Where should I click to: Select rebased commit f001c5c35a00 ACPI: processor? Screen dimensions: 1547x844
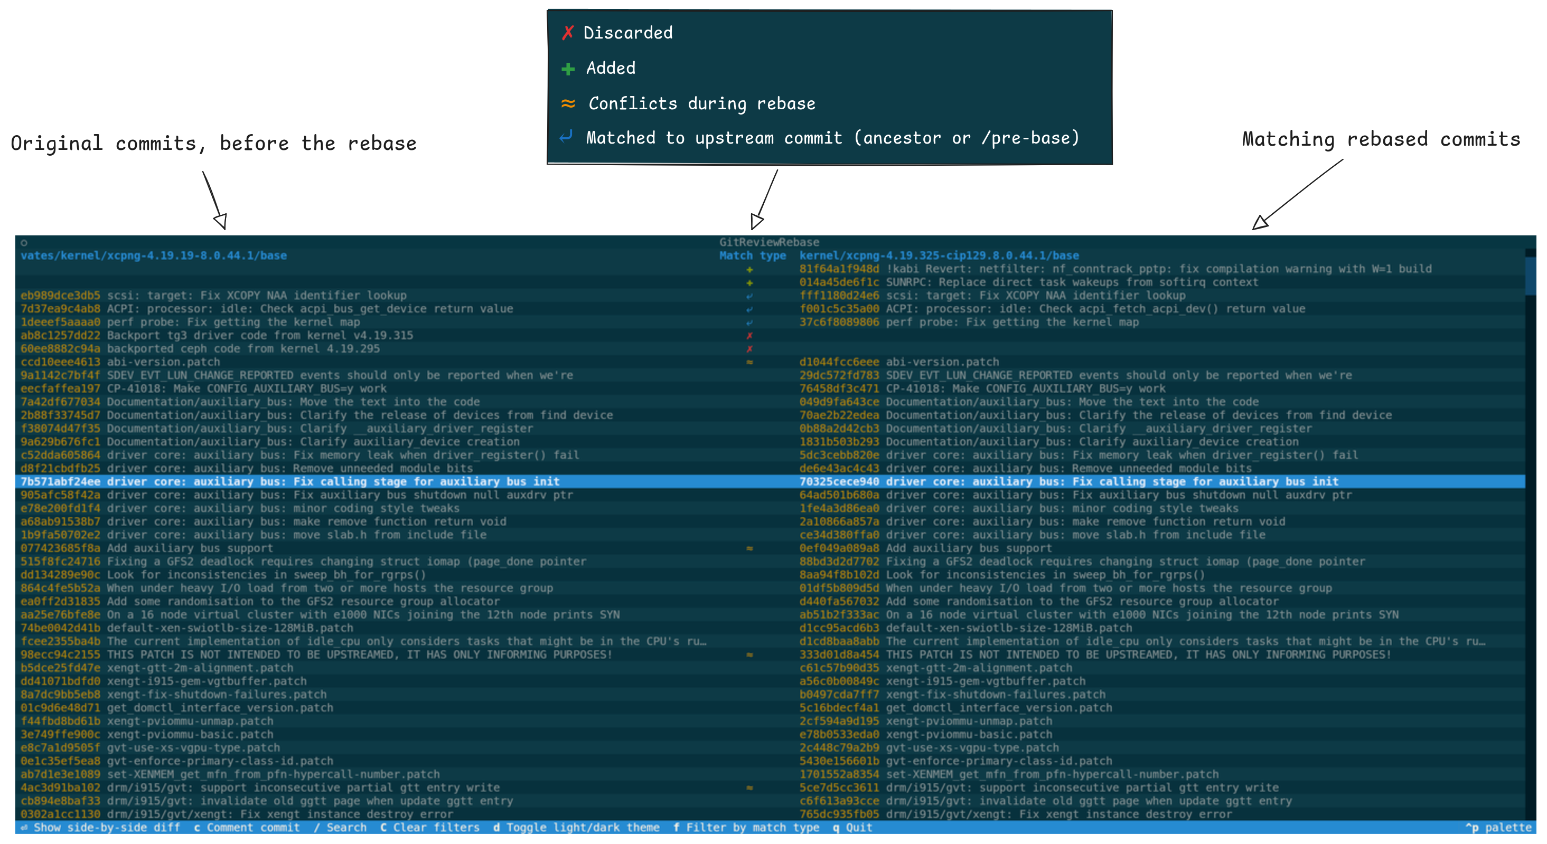point(1052,309)
